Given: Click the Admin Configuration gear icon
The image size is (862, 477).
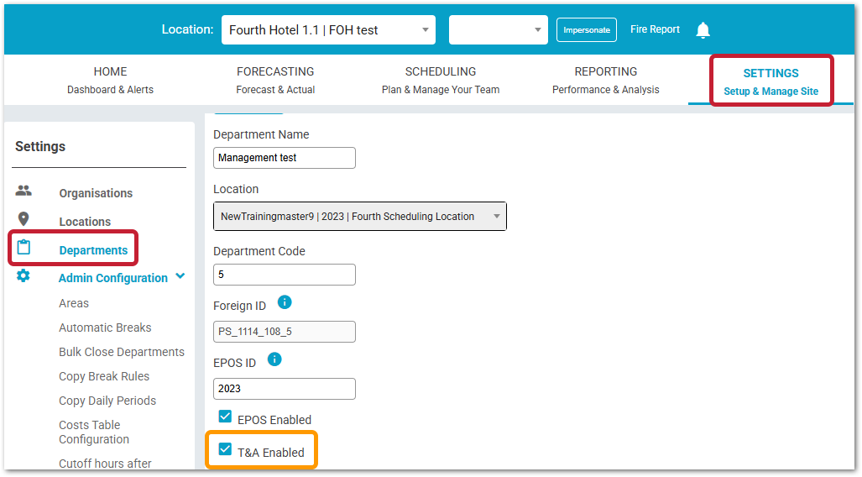Looking at the screenshot, I should click(24, 276).
